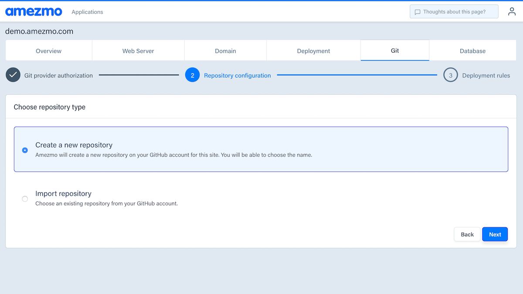Switch to the Domain tab

pos(225,51)
